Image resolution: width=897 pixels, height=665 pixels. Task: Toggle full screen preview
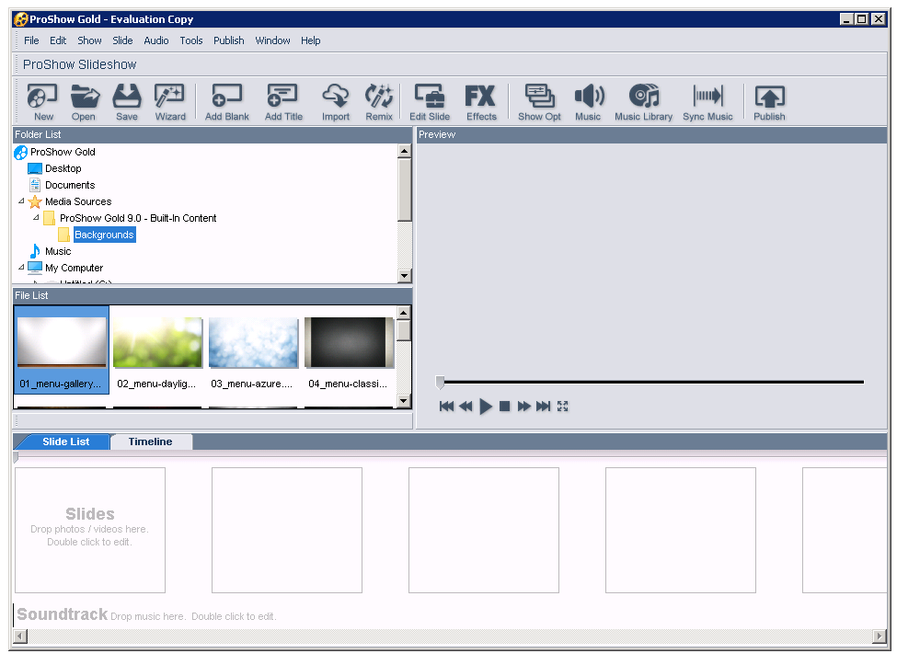(563, 406)
